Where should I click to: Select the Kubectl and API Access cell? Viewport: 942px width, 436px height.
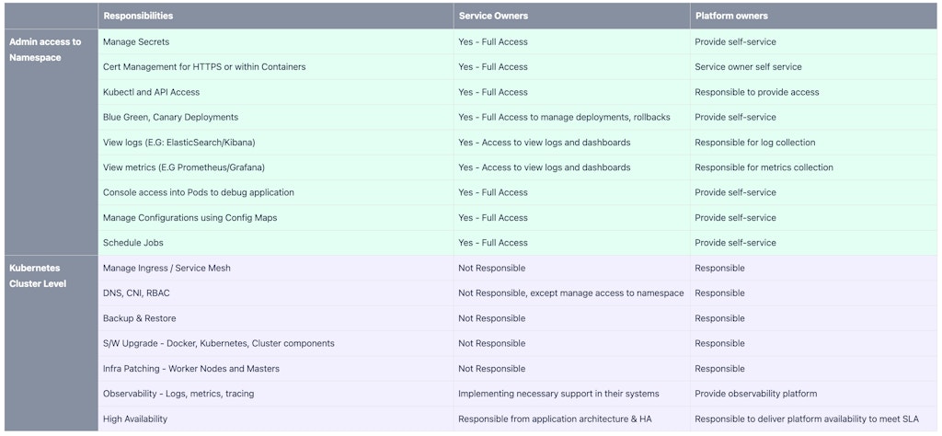click(151, 92)
